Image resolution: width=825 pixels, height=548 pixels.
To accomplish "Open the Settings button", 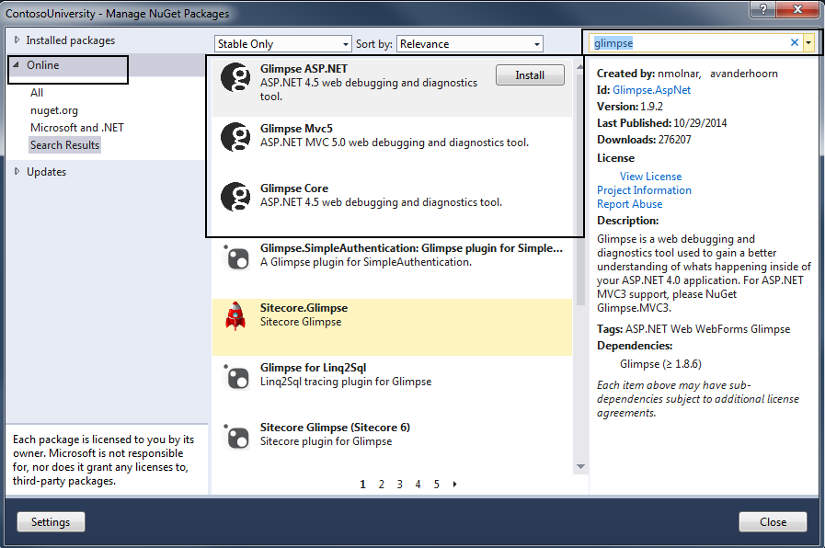I will pos(51,521).
